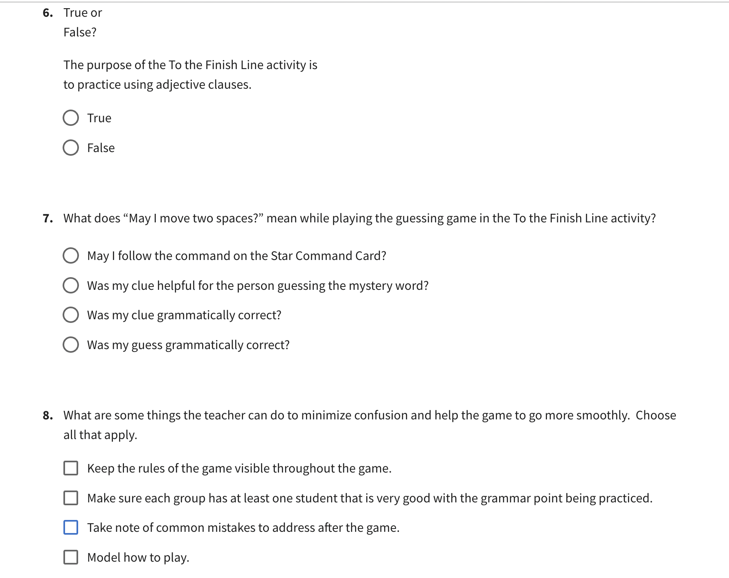Select radio 'Was my clue grammatically correct?'
Screen dimensions: 729x578
click(x=71, y=315)
